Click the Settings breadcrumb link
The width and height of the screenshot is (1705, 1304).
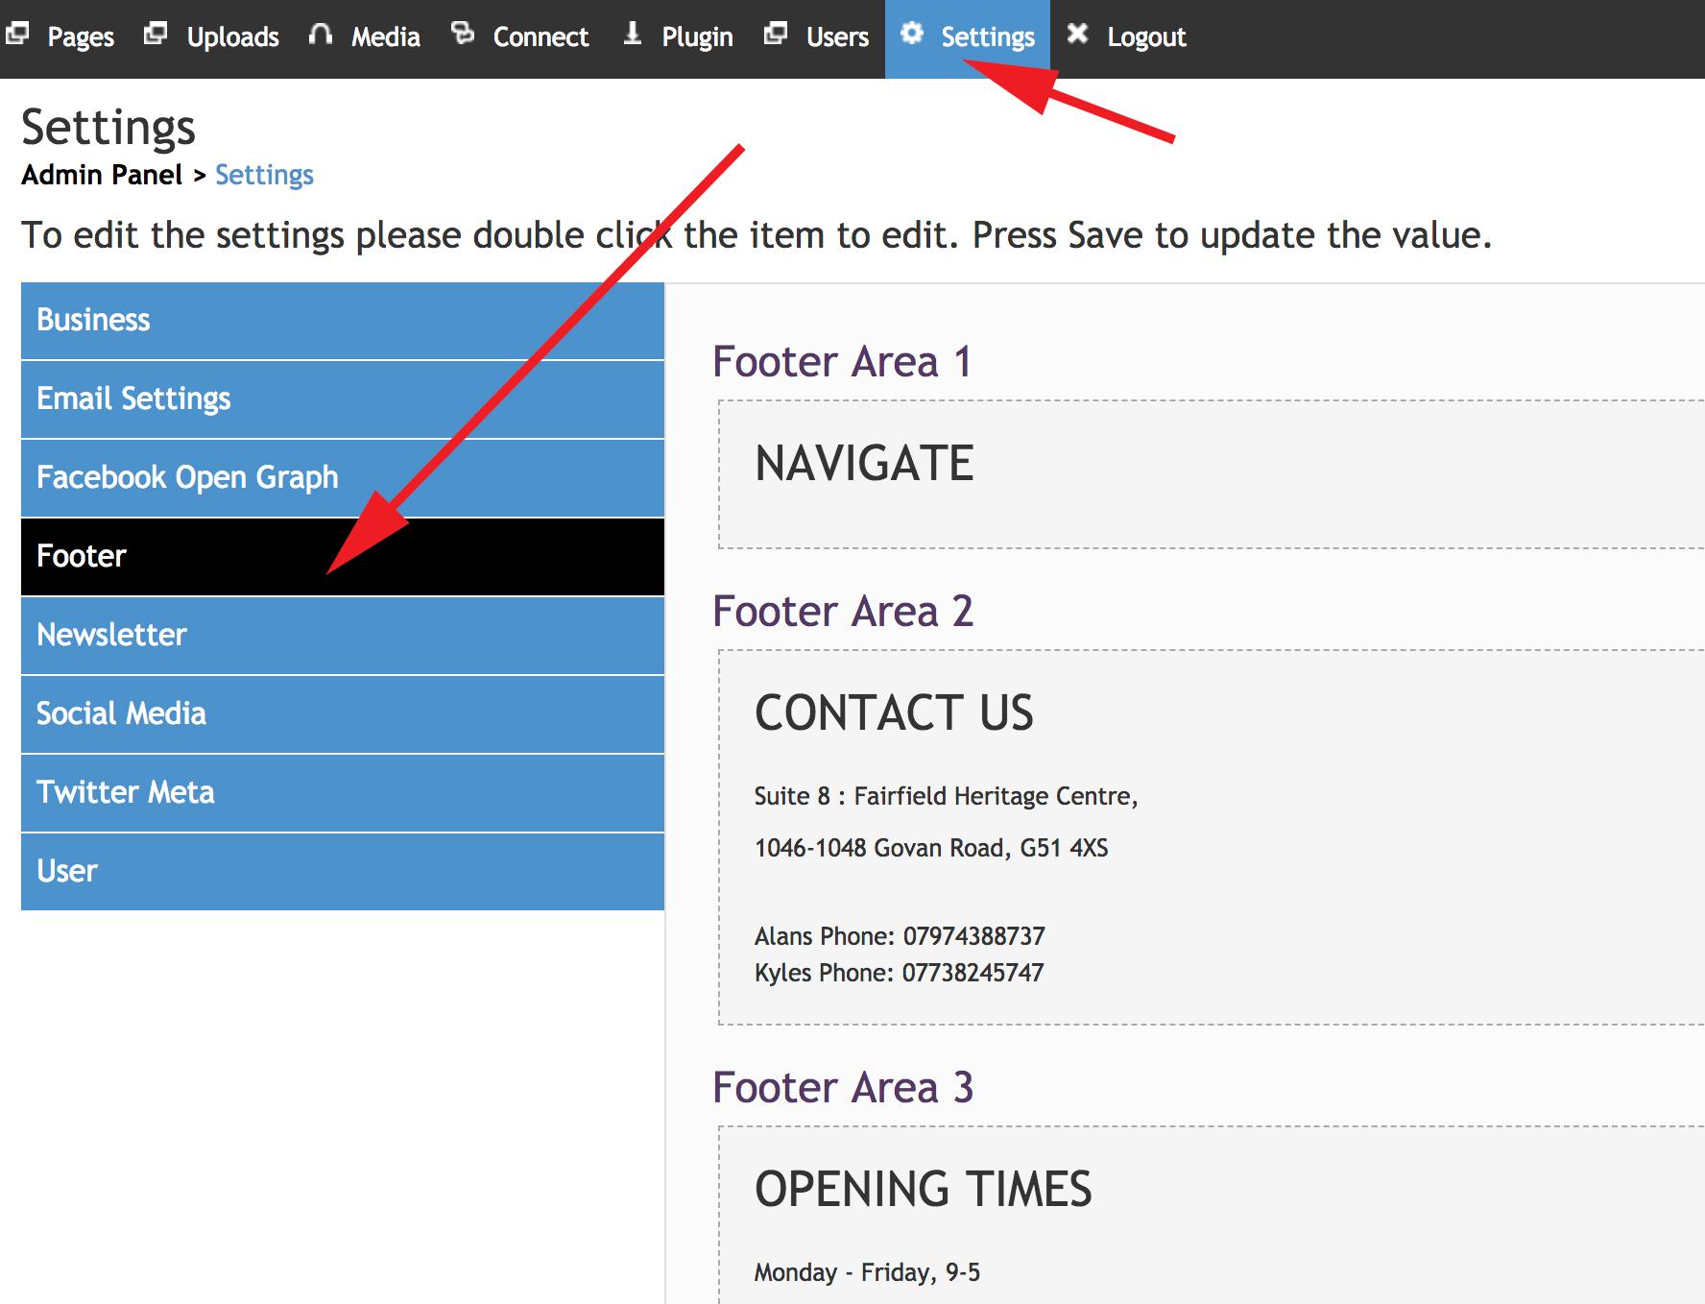264,175
